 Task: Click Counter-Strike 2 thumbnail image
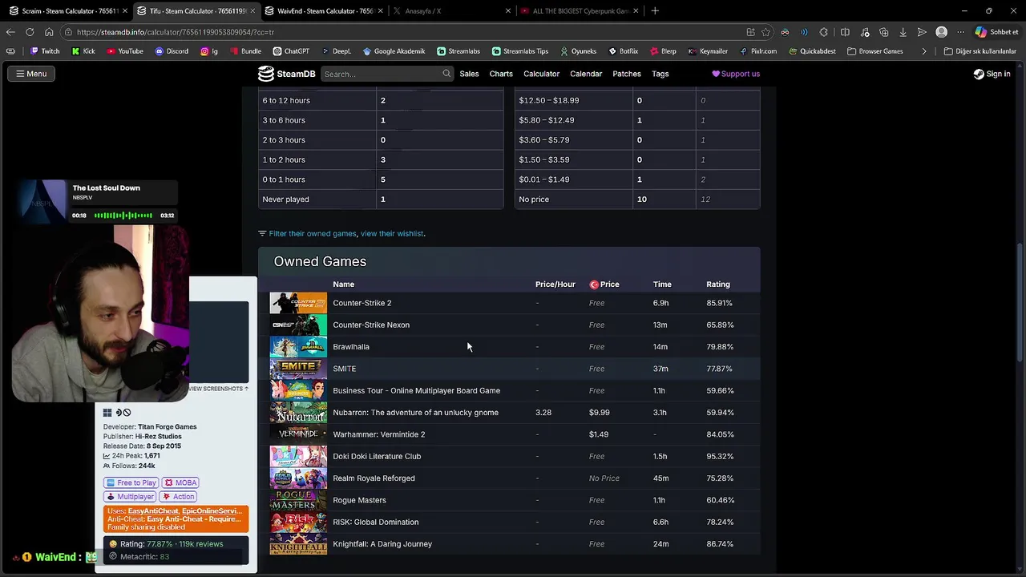298,303
